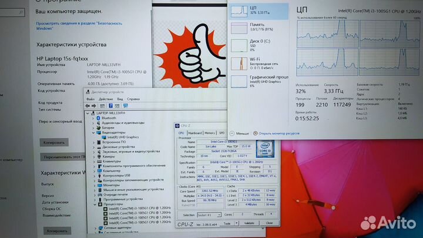Click the Процессоры chip icon

pos(100,205)
